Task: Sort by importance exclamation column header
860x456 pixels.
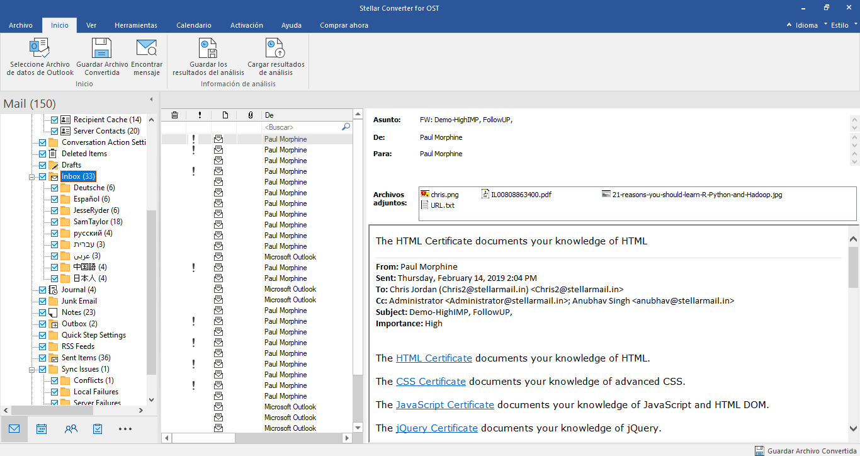Action: 200,115
